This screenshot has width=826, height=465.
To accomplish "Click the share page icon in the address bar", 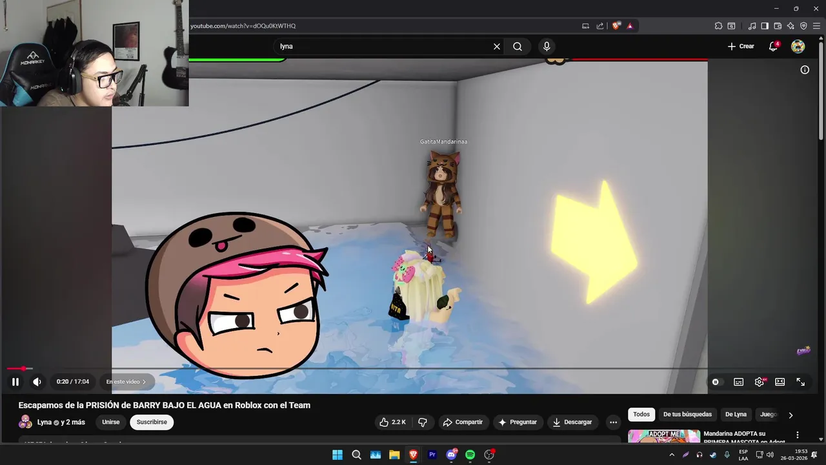I will point(600,26).
